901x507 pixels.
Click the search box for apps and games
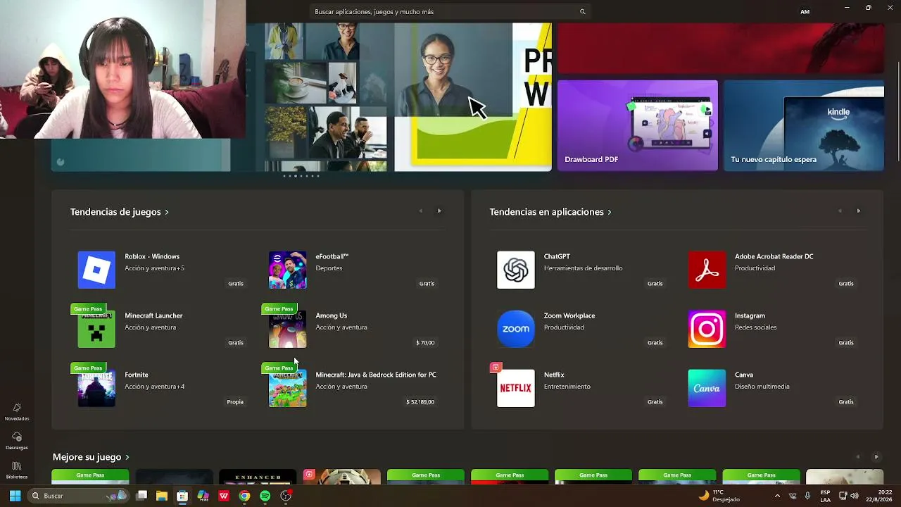click(x=450, y=11)
